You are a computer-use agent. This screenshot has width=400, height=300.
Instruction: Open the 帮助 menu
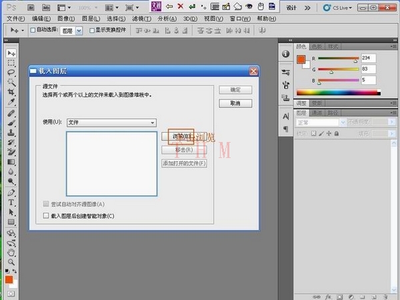(x=267, y=19)
